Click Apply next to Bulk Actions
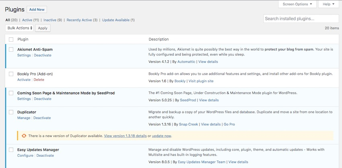The width and height of the screenshot is (342, 168). tap(43, 28)
